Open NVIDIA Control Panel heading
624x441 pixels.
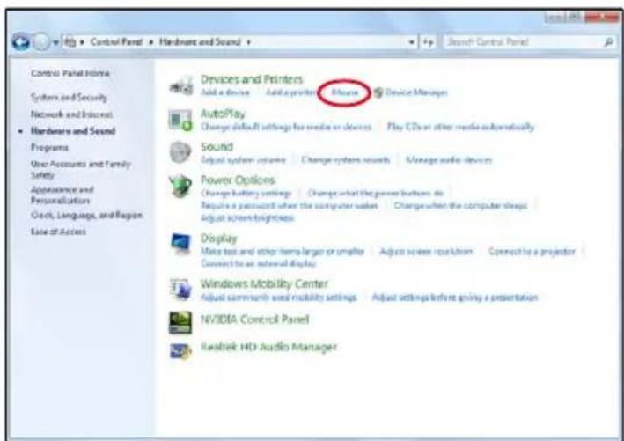point(254,320)
